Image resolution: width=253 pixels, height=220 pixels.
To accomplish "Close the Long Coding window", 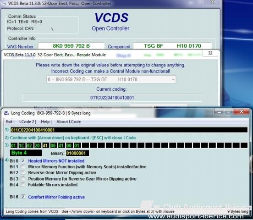I will 242,111.
